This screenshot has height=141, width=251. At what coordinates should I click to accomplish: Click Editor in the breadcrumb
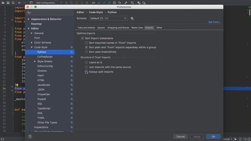[x=80, y=12]
